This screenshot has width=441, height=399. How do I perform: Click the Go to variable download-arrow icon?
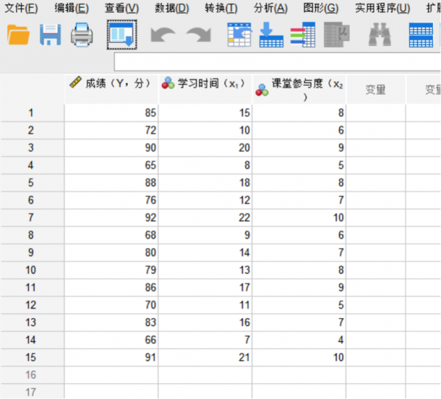click(271, 35)
